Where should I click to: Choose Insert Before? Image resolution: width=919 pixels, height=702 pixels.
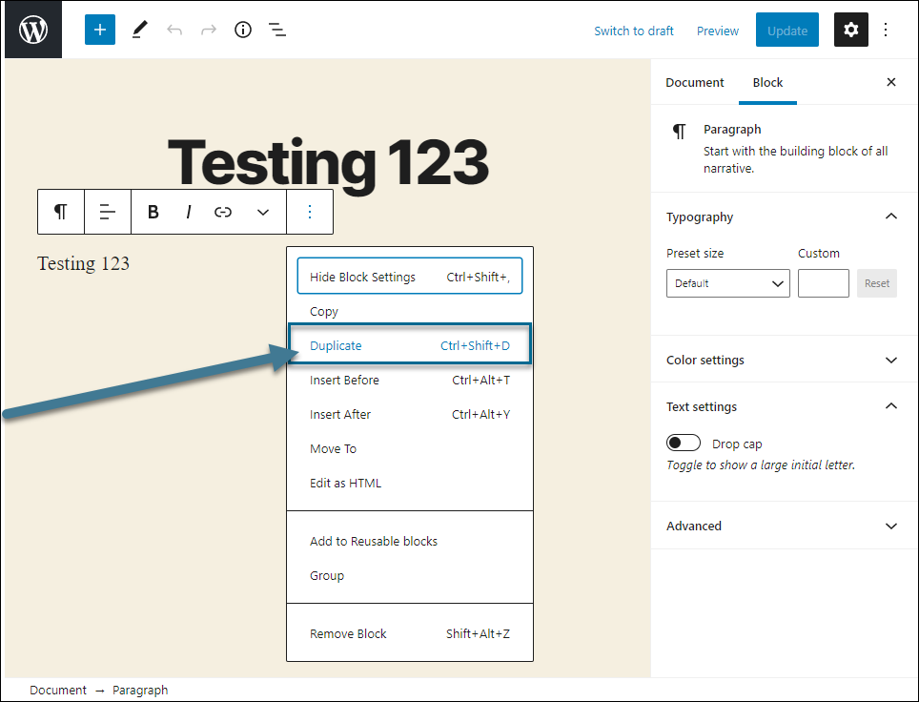(x=410, y=380)
